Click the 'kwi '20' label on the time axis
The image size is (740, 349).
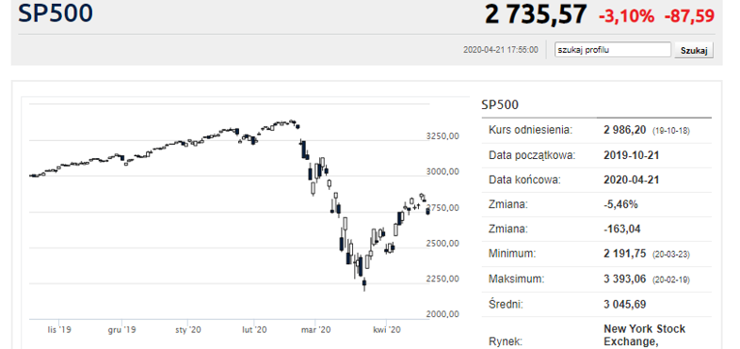387,329
